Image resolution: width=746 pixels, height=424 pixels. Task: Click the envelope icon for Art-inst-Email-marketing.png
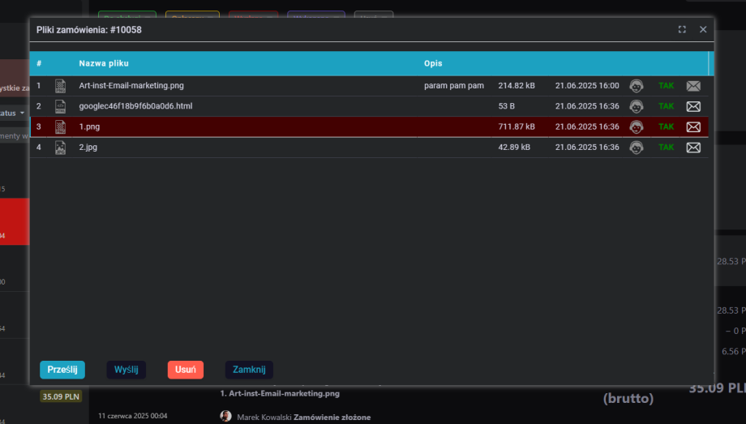[693, 86]
